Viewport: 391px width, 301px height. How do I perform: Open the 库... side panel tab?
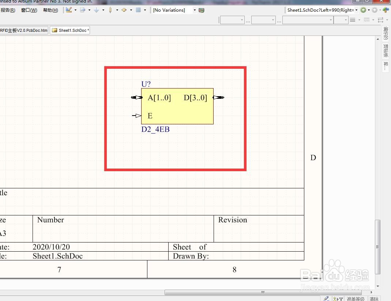(x=386, y=66)
